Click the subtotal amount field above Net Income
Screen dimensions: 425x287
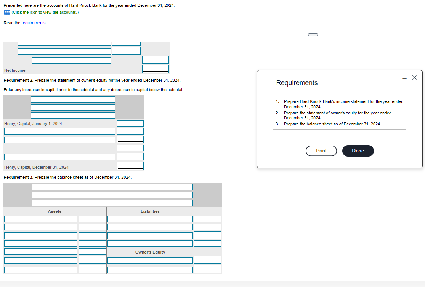coord(156,59)
